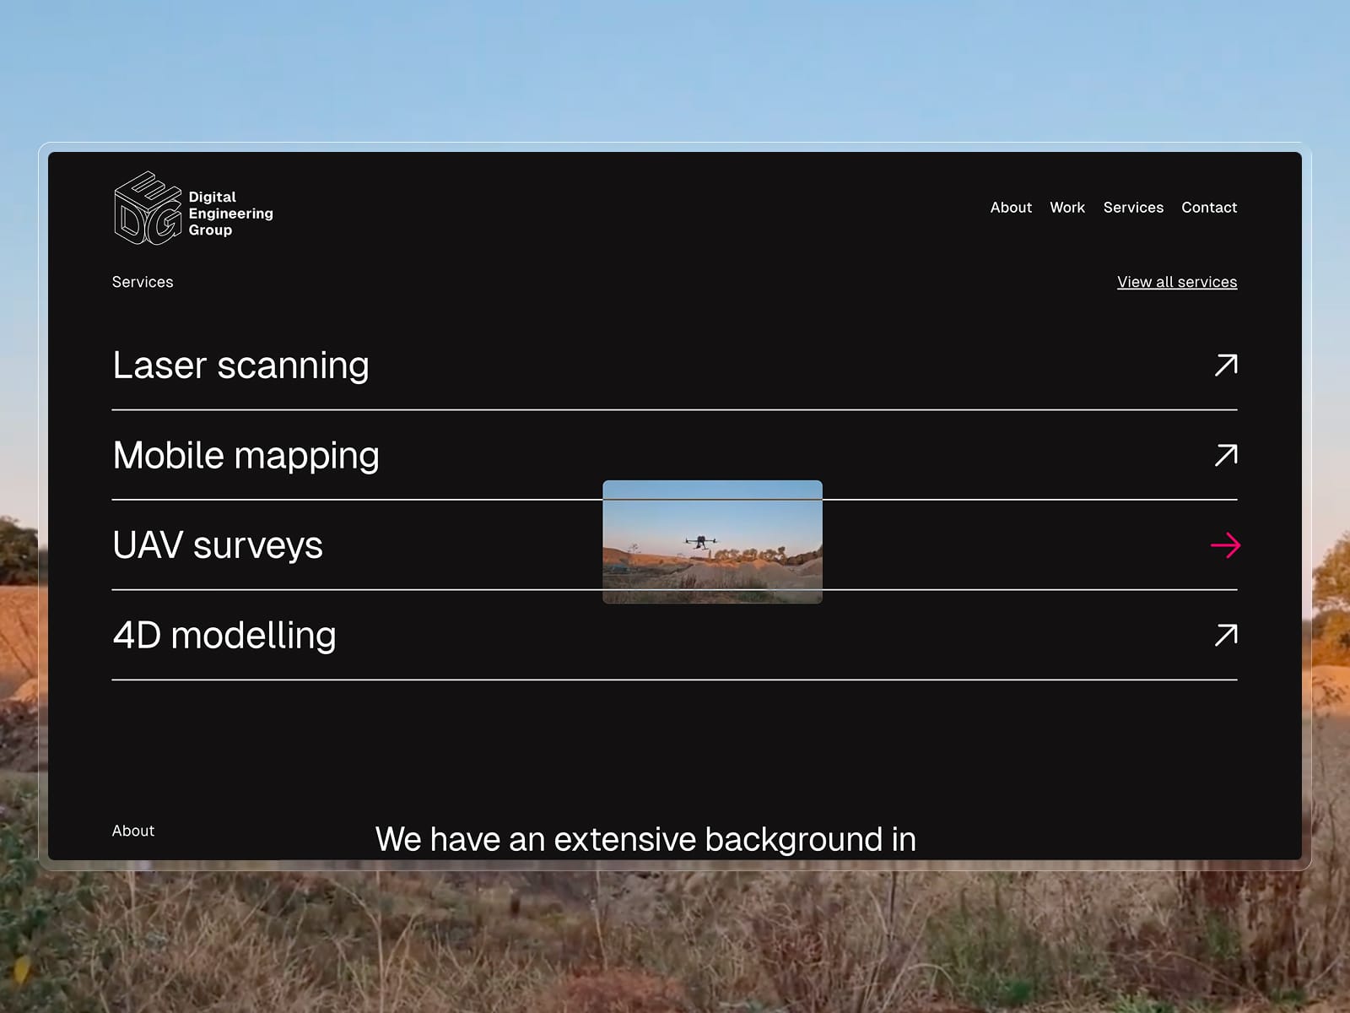Follow the View all services link

[x=1177, y=282]
